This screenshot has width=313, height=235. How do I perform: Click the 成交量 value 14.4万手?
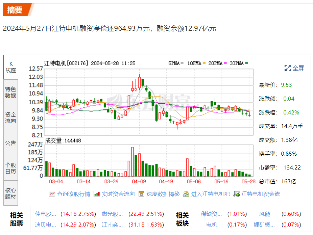[x=292, y=126]
